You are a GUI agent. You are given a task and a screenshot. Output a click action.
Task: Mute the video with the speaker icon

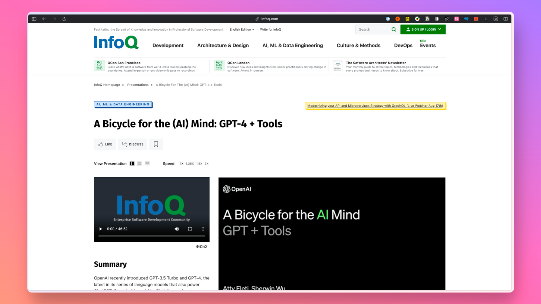(177, 229)
